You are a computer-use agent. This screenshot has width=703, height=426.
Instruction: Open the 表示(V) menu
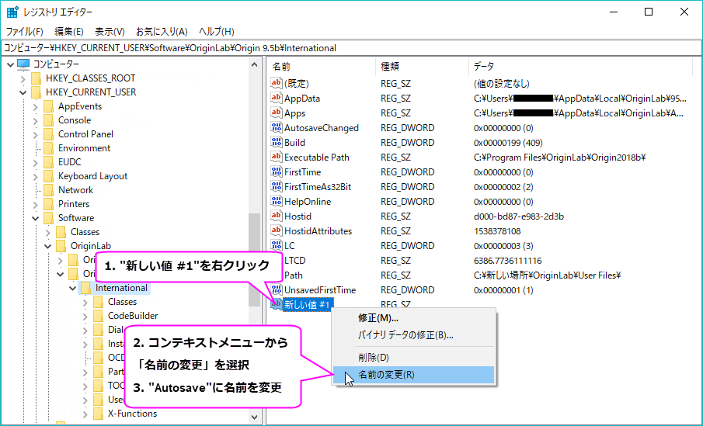[x=110, y=31]
